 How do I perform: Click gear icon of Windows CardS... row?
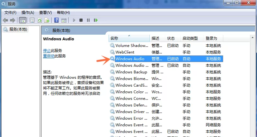112,85
